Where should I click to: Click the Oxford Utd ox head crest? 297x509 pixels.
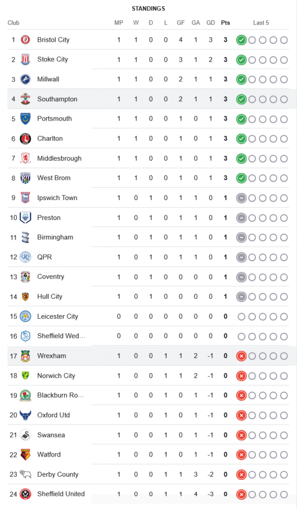[x=25, y=415]
